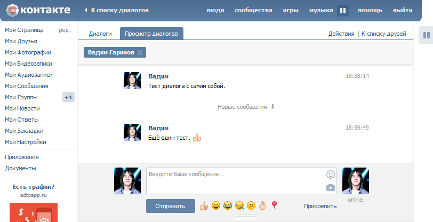The height and width of the screenshot is (222, 433).
Task: Open Мои Новости in sidebar
Action: click(22, 108)
